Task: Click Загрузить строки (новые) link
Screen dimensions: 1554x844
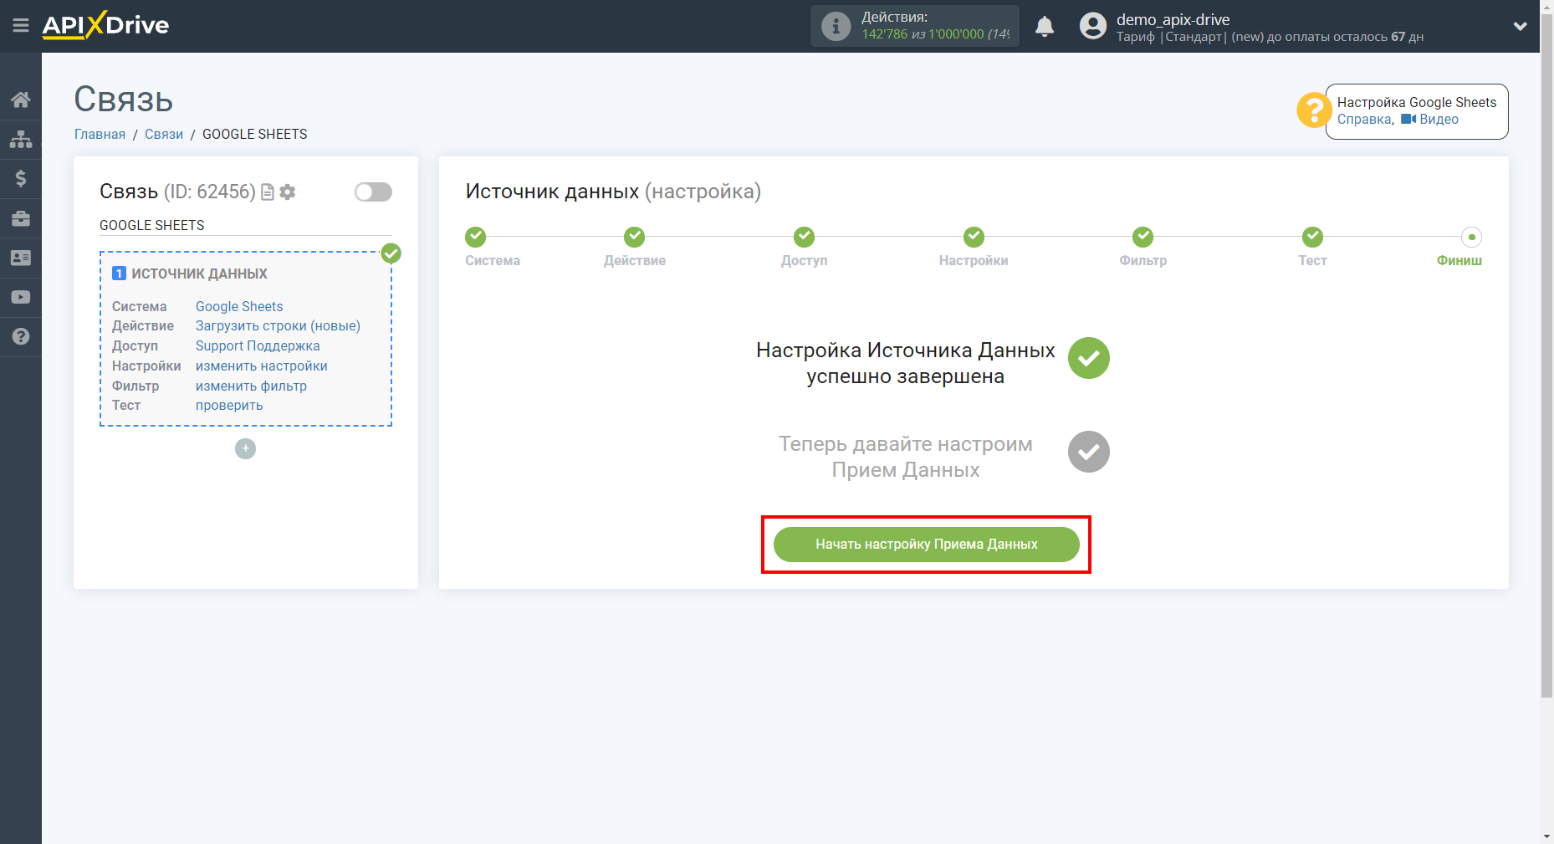Action: point(278,325)
